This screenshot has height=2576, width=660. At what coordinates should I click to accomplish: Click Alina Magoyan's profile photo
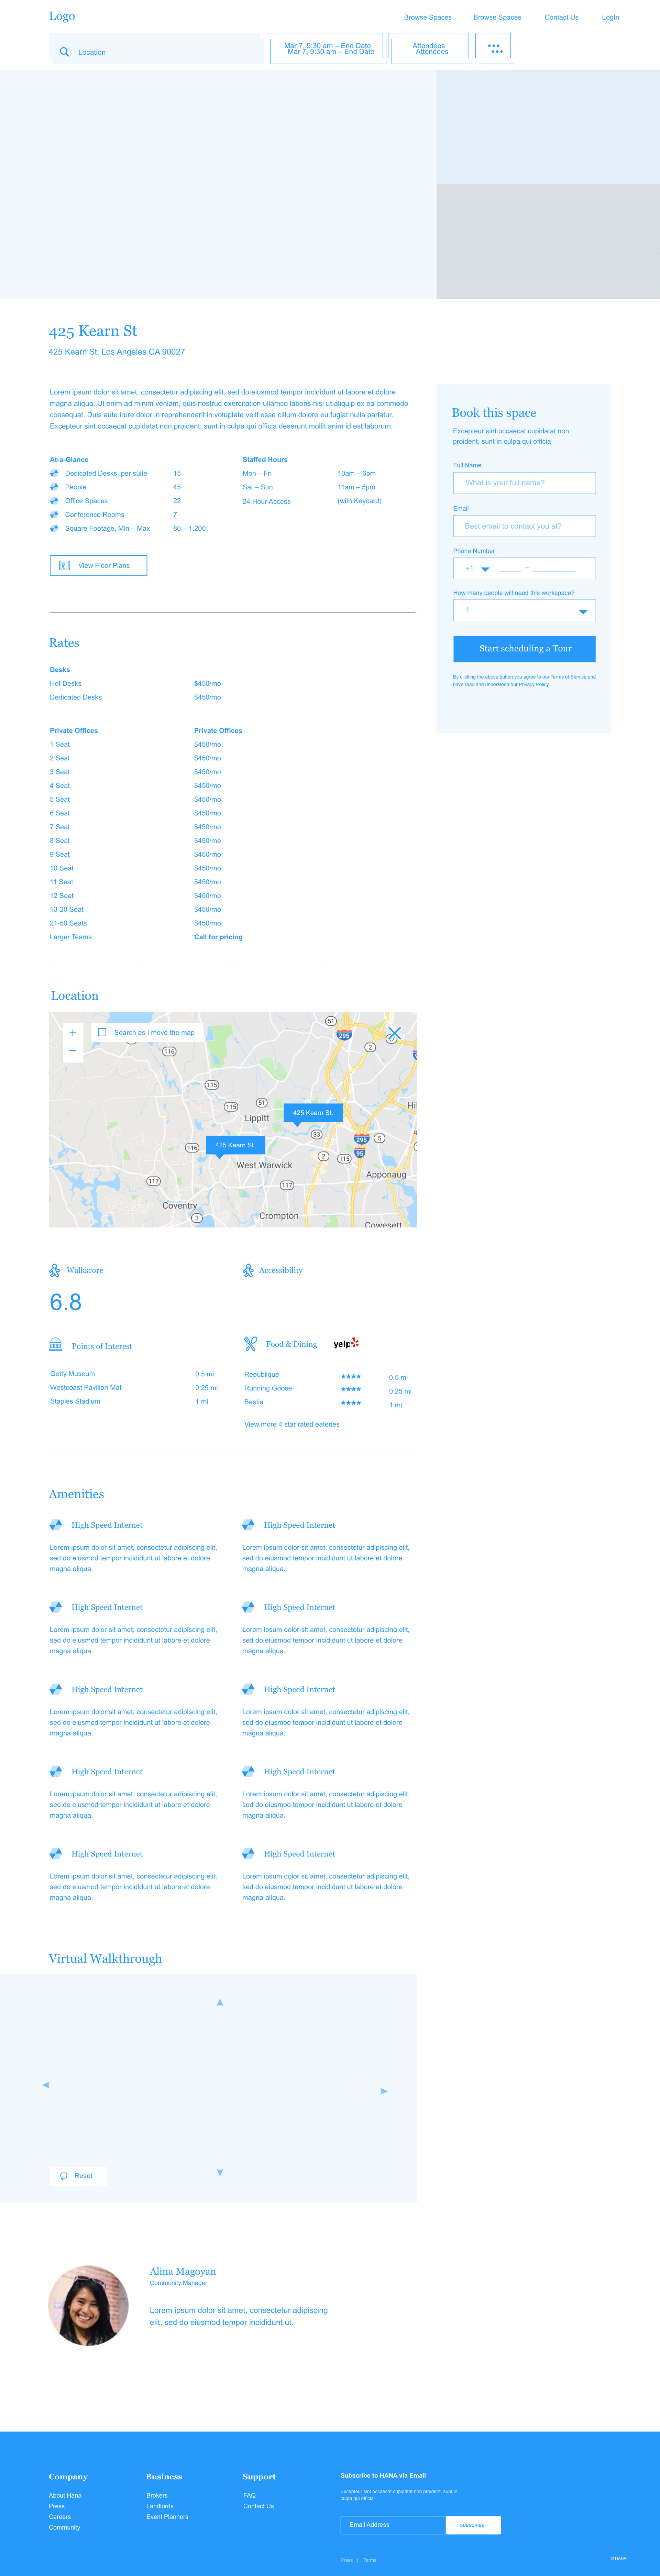tap(88, 2305)
